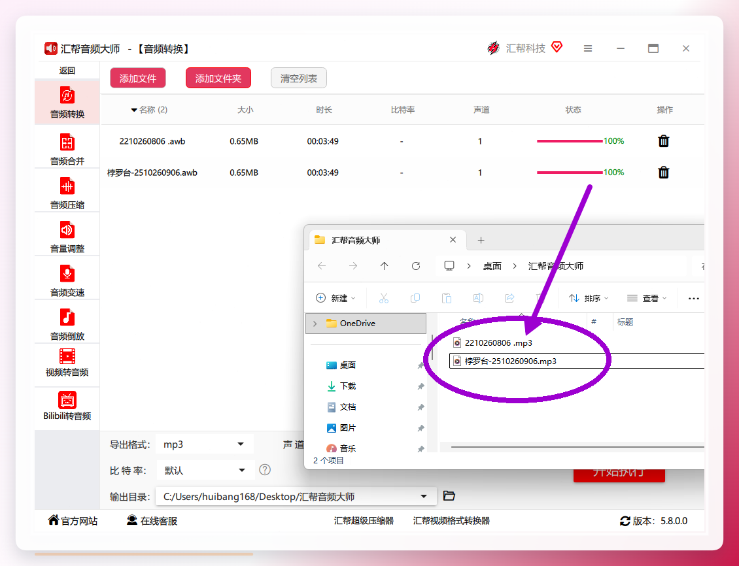The width and height of the screenshot is (739, 566).
Task: Select the 汇帮音频大师 Explorer tab
Action: tap(387, 240)
